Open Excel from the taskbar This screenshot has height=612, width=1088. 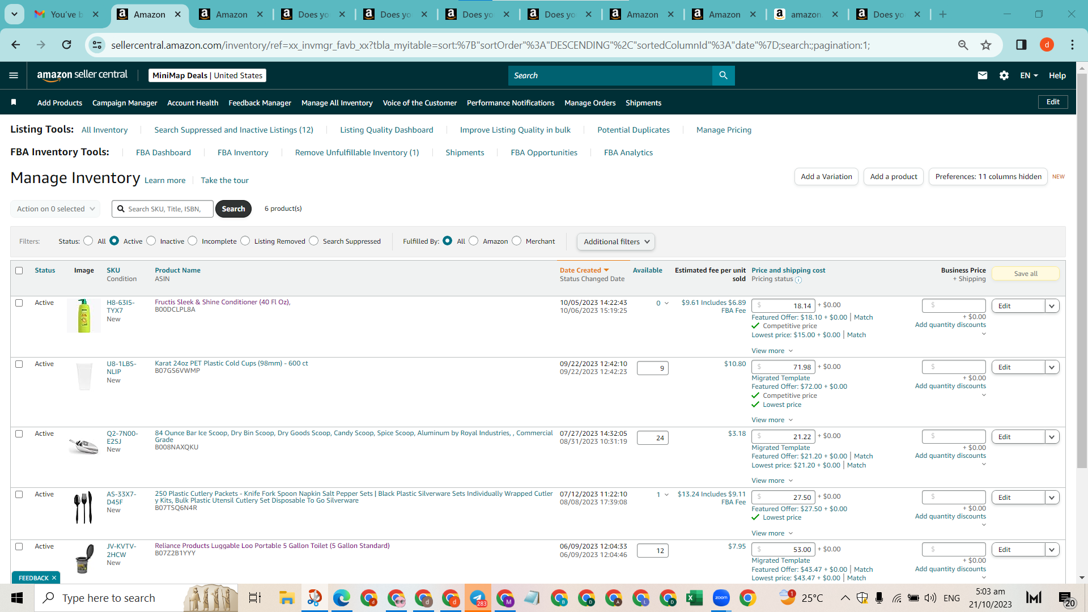tap(694, 598)
